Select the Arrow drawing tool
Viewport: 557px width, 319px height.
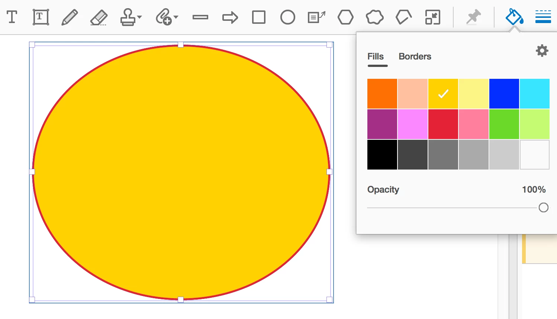[x=230, y=17]
